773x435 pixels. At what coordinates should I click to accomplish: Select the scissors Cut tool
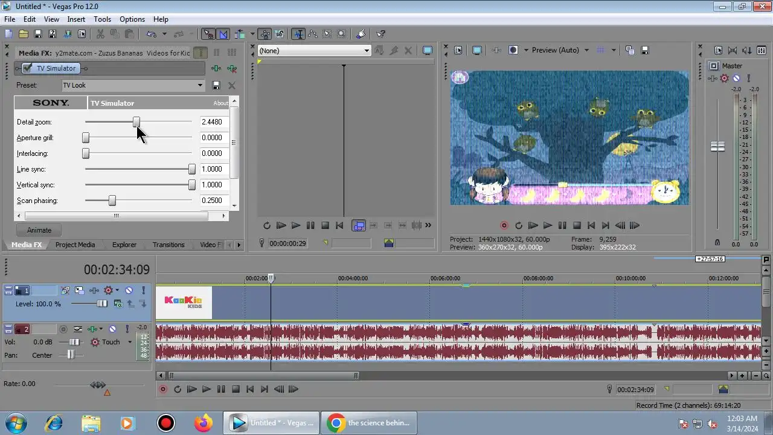(x=100, y=34)
